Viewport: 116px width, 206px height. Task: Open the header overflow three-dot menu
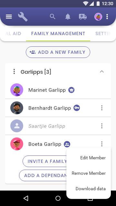pyautogui.click(x=107, y=17)
